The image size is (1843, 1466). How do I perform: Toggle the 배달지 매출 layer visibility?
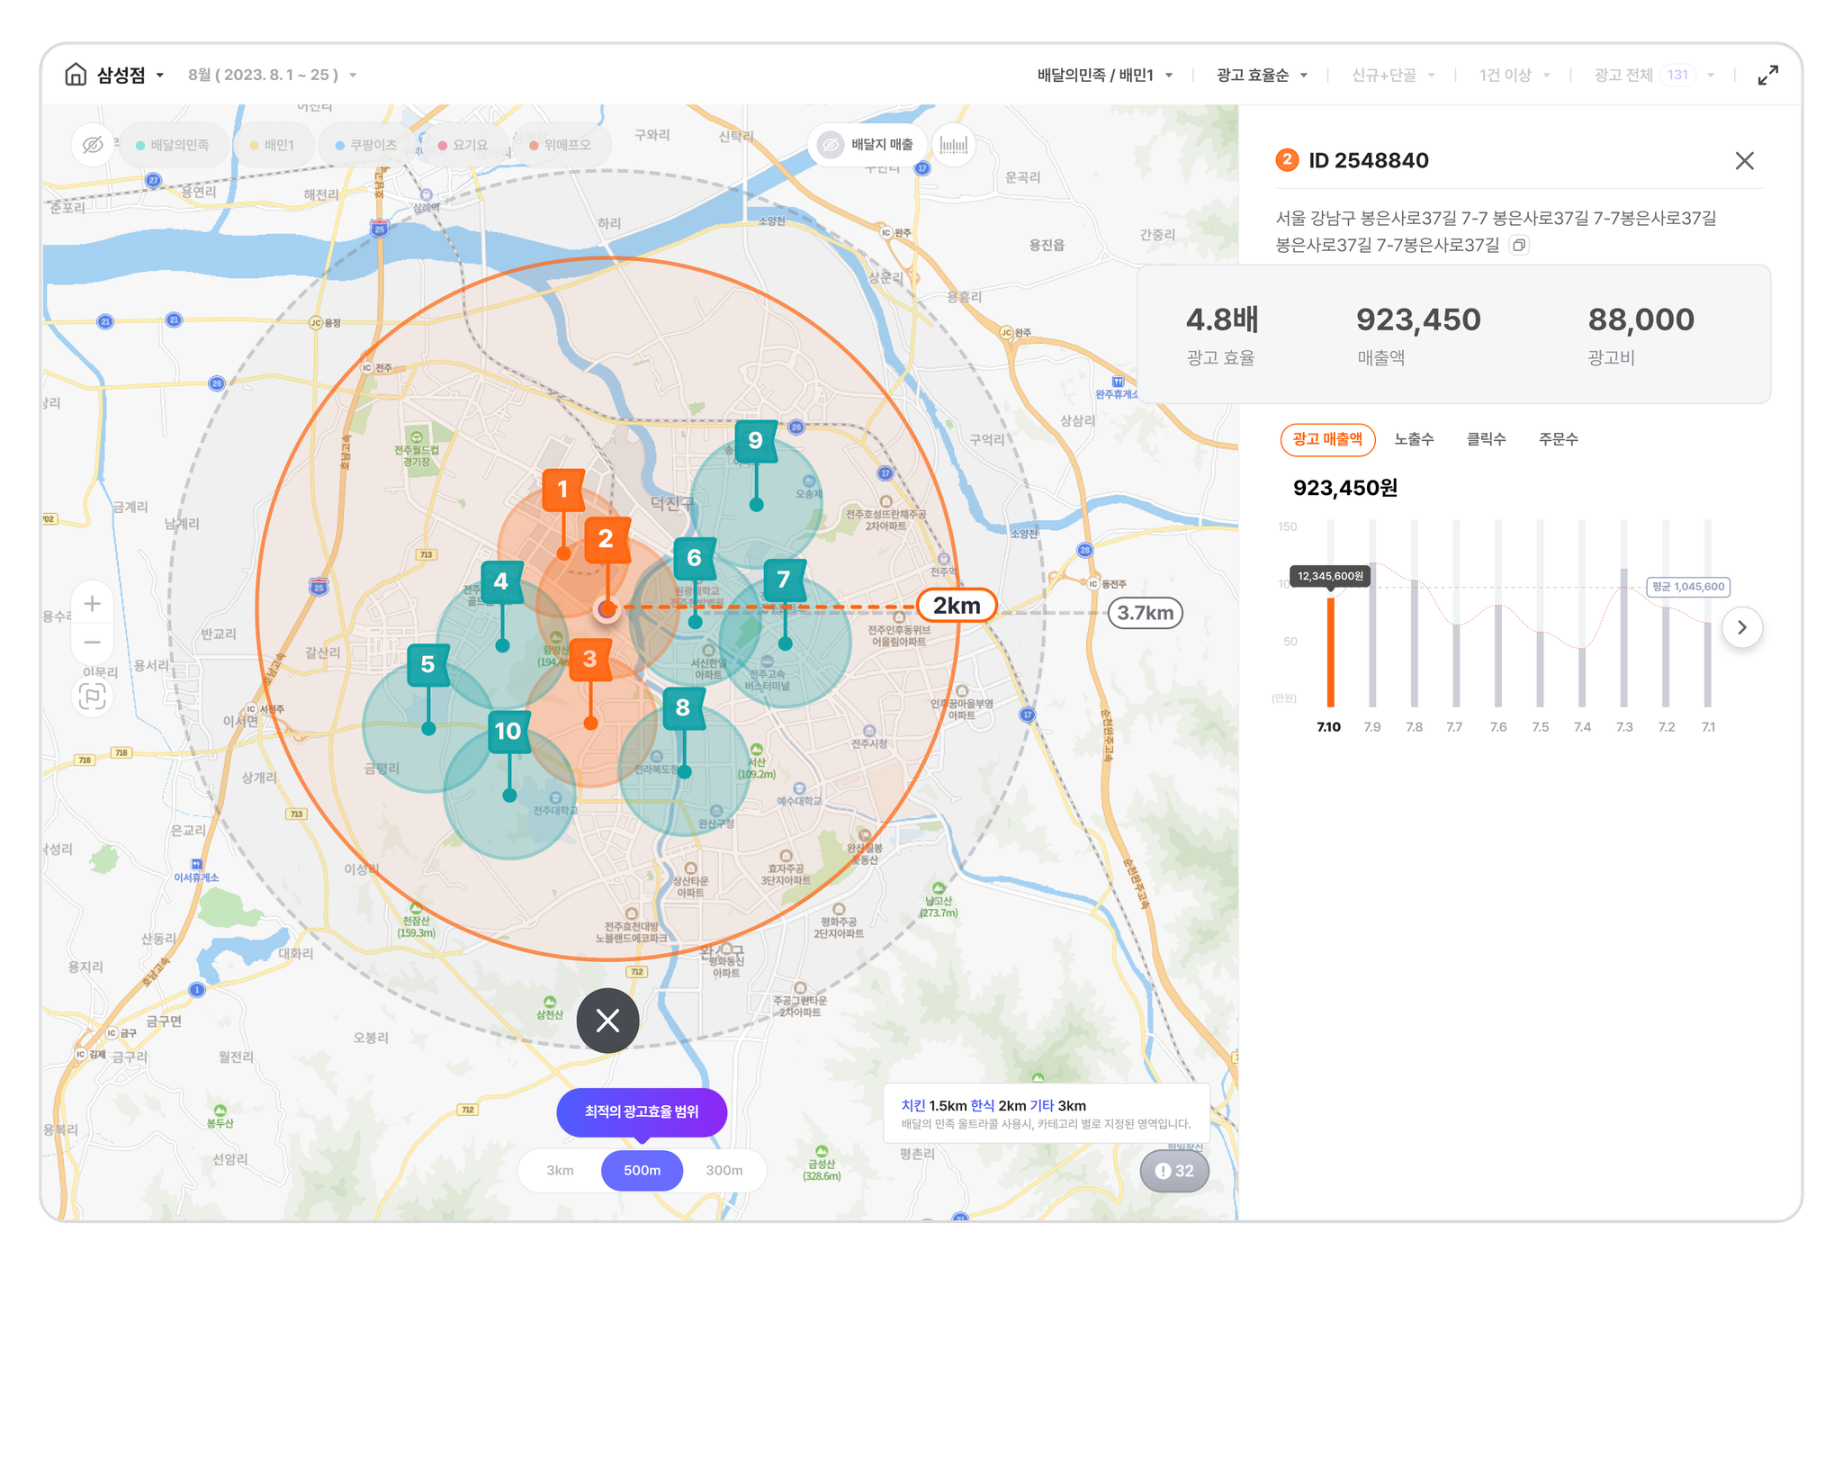[868, 145]
